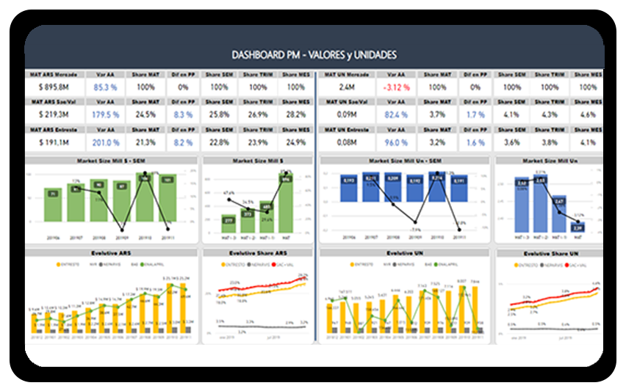The image size is (626, 391).
Task: Select the 201.0 % Var AA value
Action: point(107,142)
